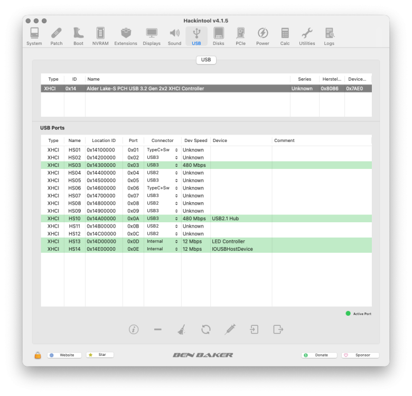
Task: Click the broom clear-all icon
Action: [x=182, y=329]
